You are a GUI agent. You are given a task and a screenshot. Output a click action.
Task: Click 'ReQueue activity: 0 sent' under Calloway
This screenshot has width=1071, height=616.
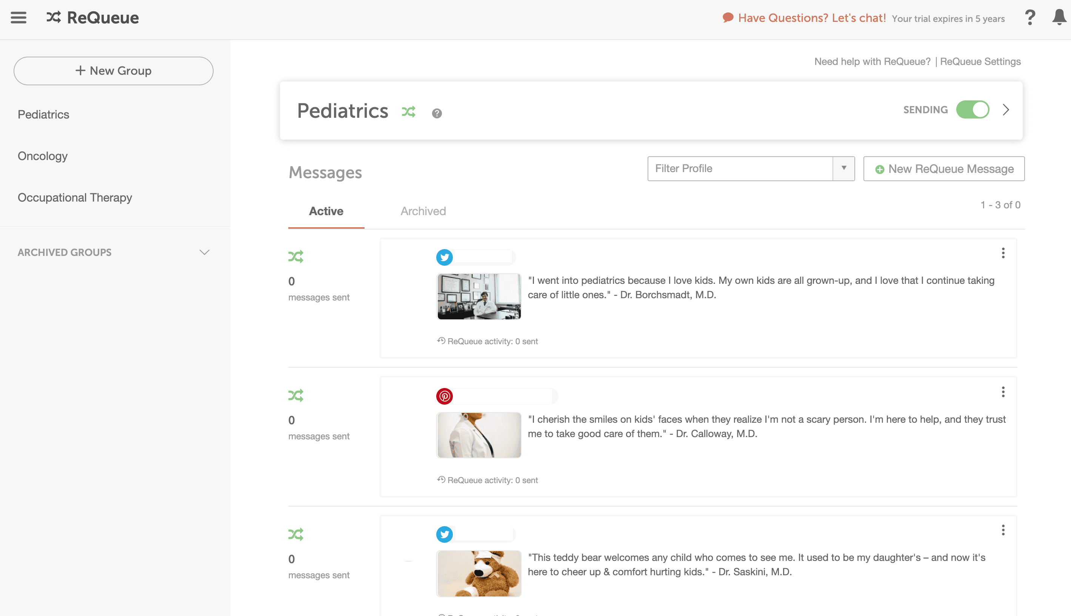tap(493, 480)
